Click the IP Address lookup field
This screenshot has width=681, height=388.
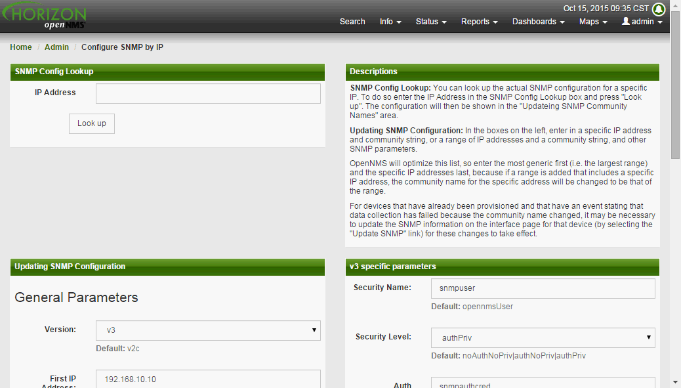208,93
